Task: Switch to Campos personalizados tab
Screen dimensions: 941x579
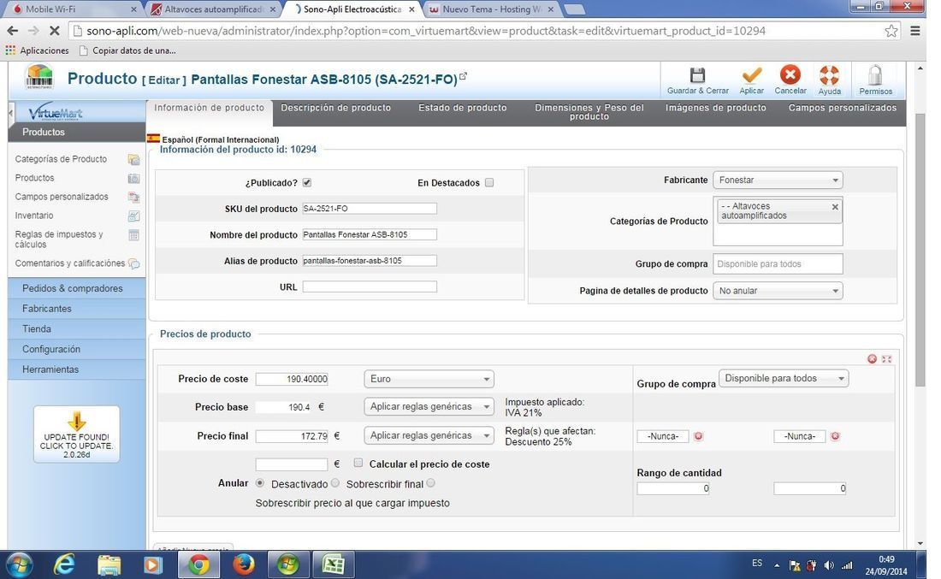Action: tap(842, 108)
